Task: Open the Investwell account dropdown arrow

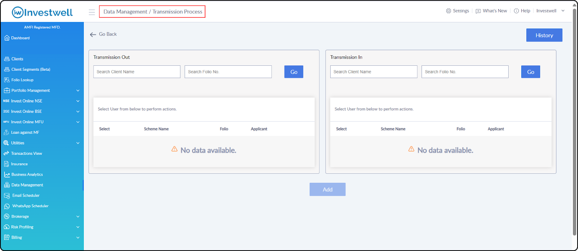Action: (563, 11)
